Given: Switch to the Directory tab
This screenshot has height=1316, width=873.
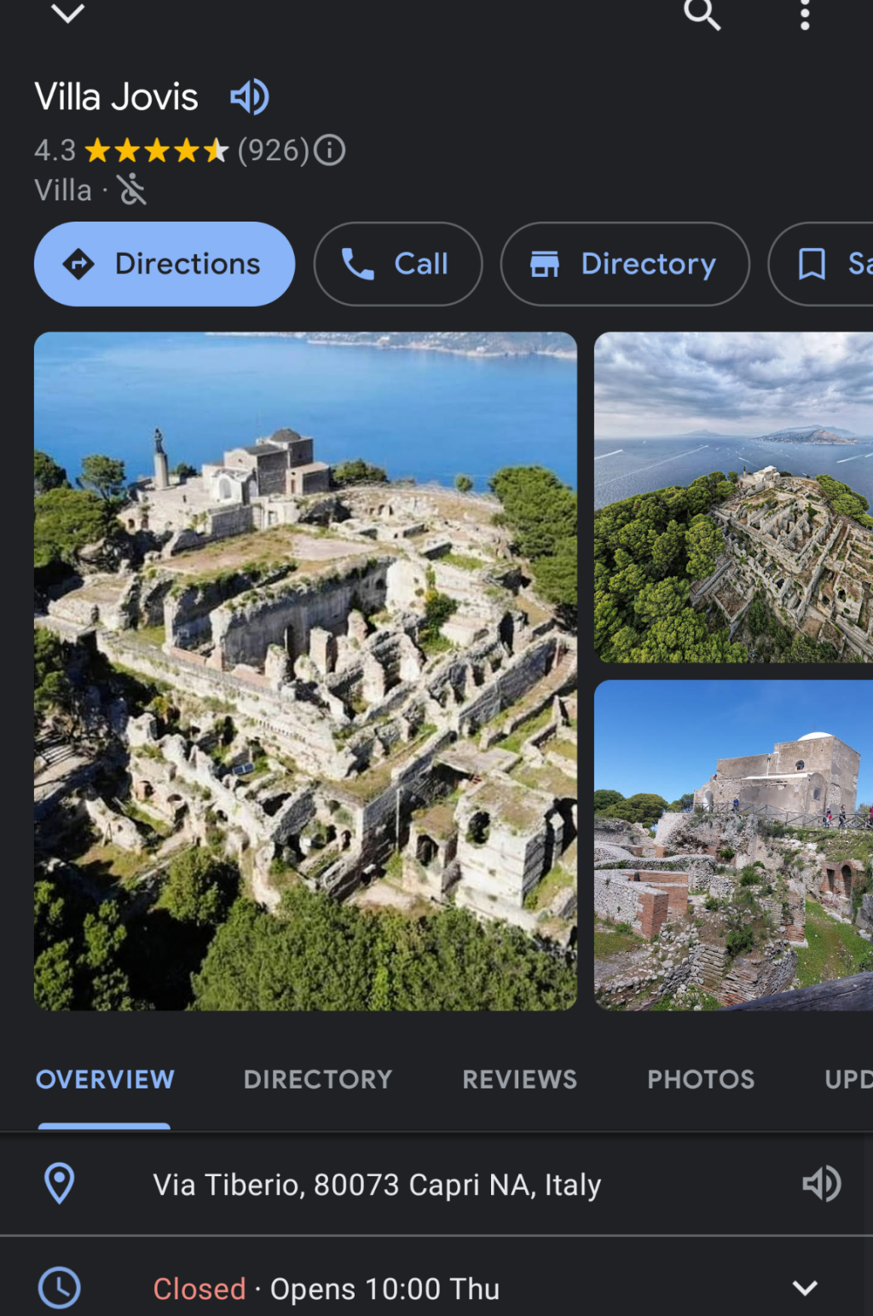Looking at the screenshot, I should coord(318,1079).
